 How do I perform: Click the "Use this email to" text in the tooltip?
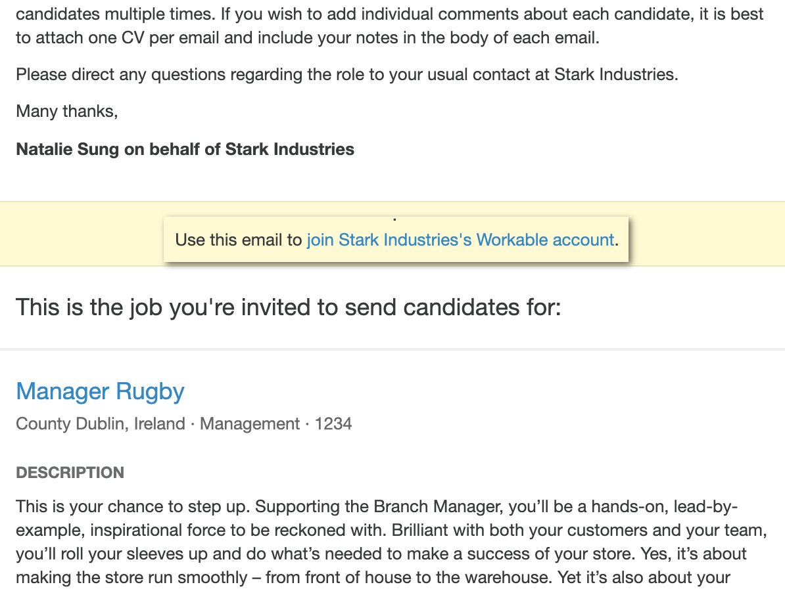238,240
